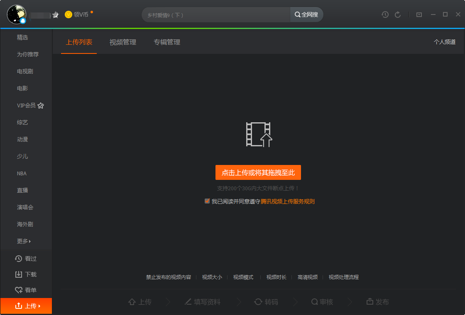465x315 pixels.
Task: Click the 点击上传或将其拖拽至此 upload button
Action: point(258,172)
